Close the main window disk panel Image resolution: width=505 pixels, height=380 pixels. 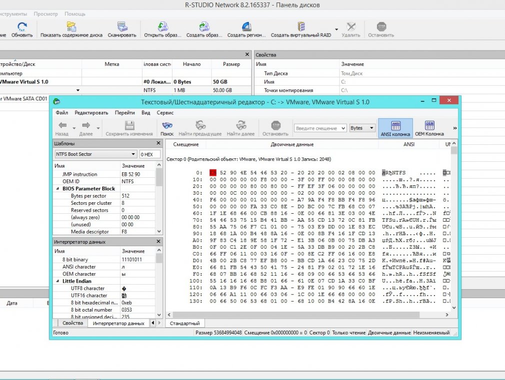247,54
